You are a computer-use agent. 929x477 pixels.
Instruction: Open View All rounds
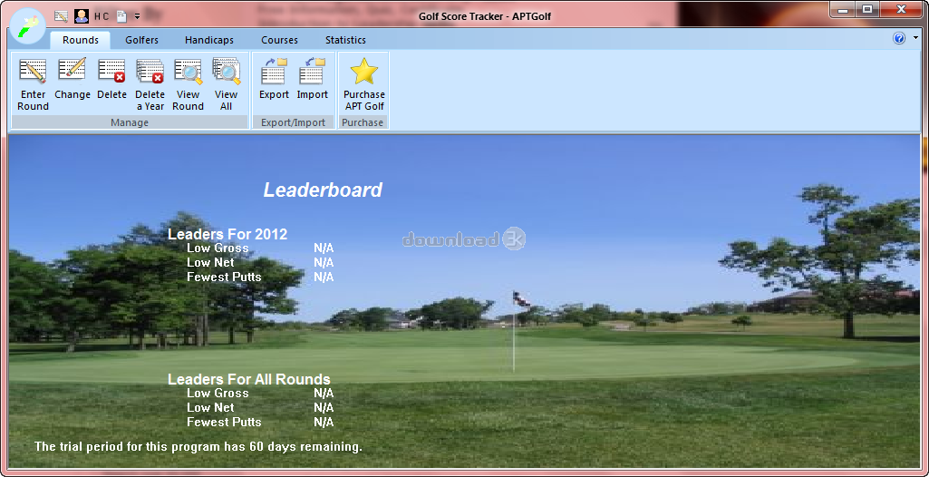226,73
